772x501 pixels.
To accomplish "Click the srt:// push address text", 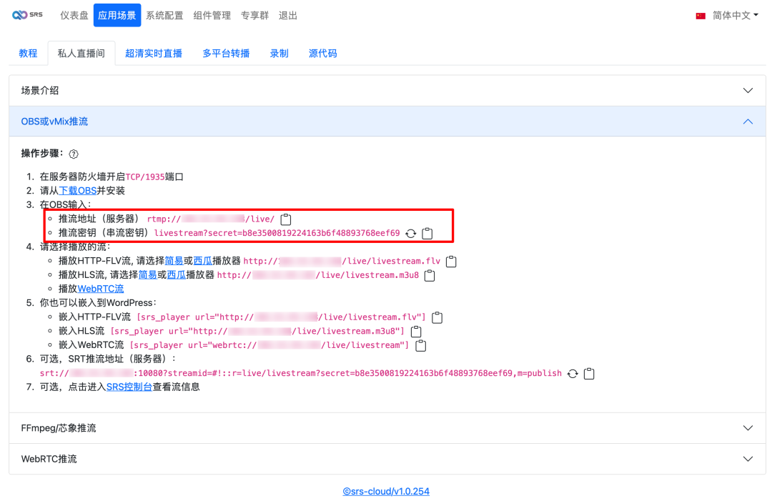I will (x=300, y=373).
